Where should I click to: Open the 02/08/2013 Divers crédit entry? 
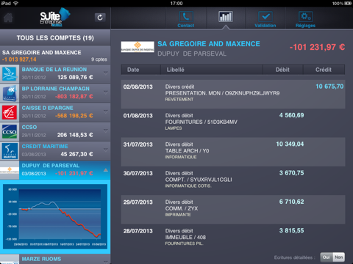[x=233, y=94]
